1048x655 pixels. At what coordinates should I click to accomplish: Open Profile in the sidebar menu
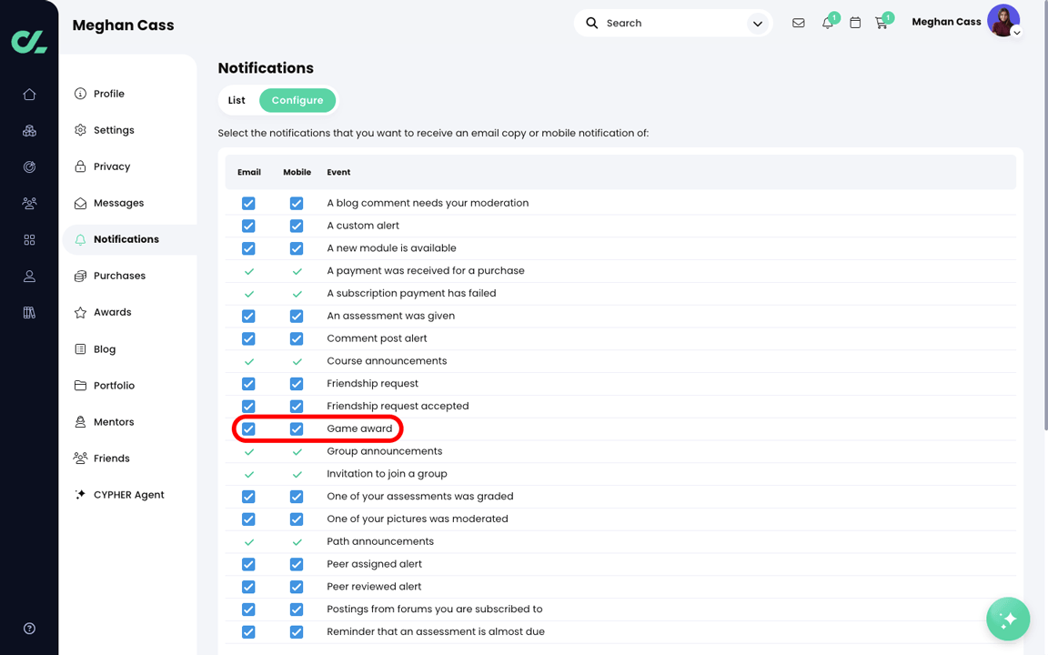tap(109, 94)
